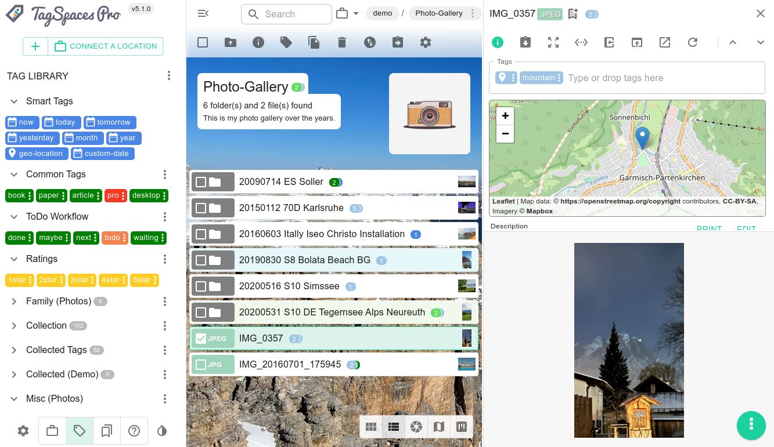The image size is (774, 447).
Task: Expand the Family (Photos) tag group
Action: [14, 301]
